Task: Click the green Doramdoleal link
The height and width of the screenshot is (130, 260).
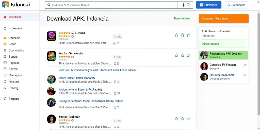Action: 182,18
